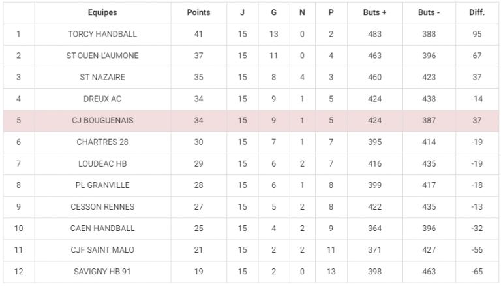Image resolution: width=501 pixels, height=286 pixels.
Task: Click the CHARTRES 28 team name
Action: coord(102,142)
